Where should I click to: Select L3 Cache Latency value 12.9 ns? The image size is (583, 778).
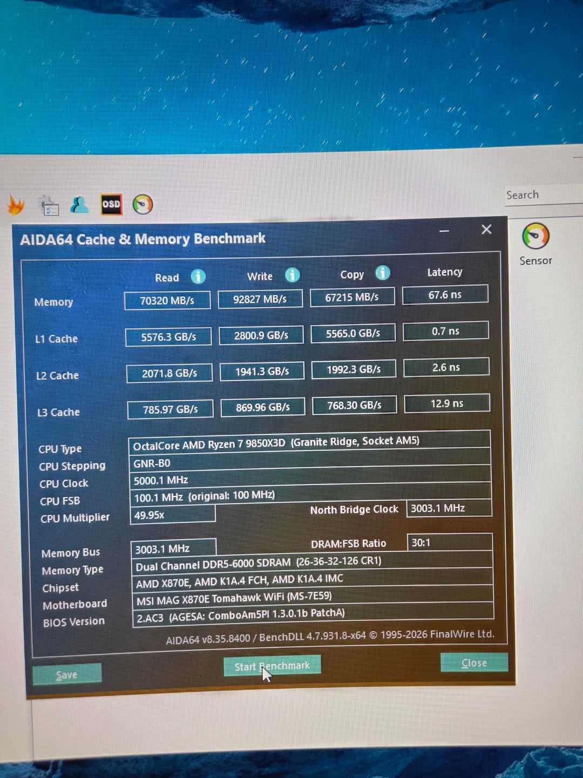click(x=447, y=403)
